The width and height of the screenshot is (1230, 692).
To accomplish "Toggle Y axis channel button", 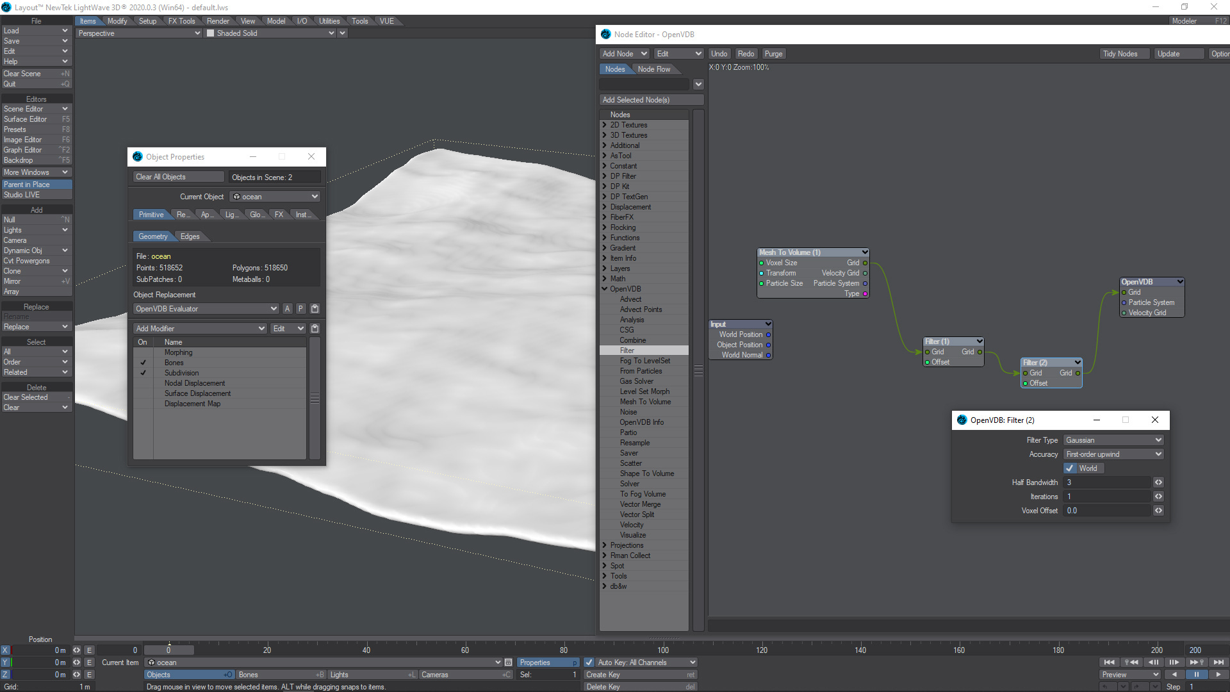I will (5, 663).
